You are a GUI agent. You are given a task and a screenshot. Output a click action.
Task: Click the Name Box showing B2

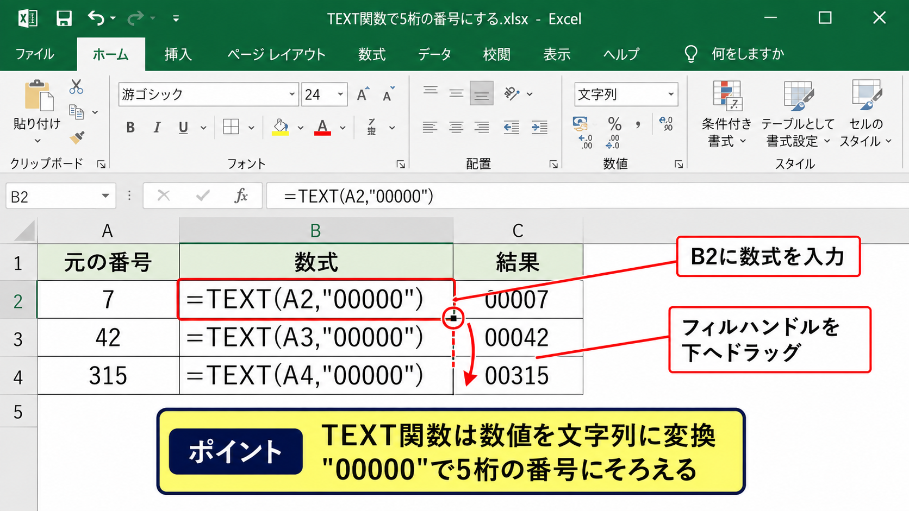tap(60, 196)
